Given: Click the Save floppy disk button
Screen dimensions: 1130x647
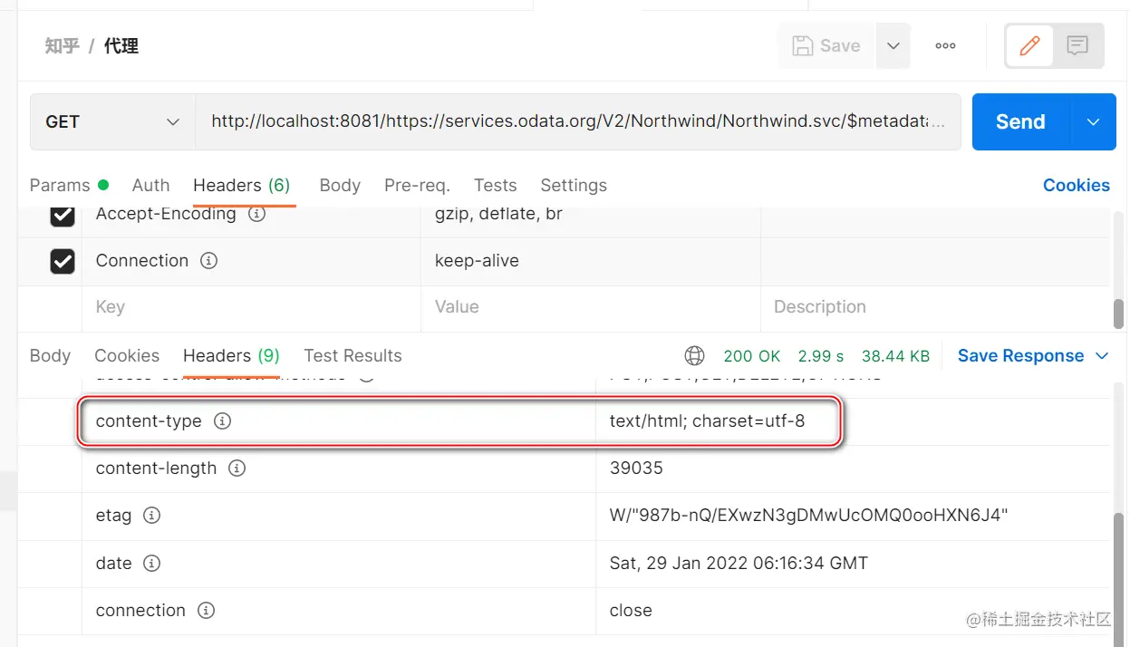Looking at the screenshot, I should 826,46.
